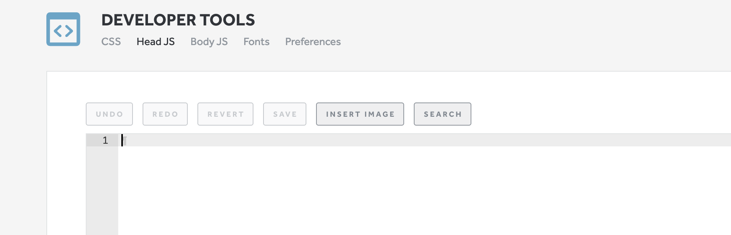
Task: Open the Search tool in the editor
Action: [442, 114]
